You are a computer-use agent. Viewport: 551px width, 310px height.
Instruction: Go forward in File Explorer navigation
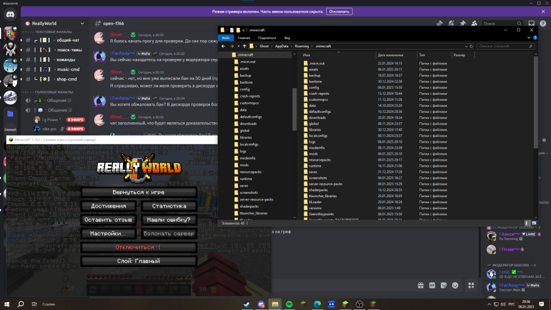(x=231, y=46)
